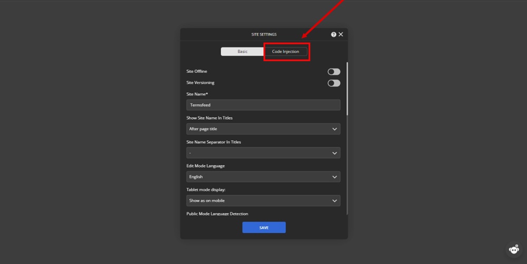Expand the Tablet mode display dropdown
Viewport: 527px width, 264px height.
263,201
